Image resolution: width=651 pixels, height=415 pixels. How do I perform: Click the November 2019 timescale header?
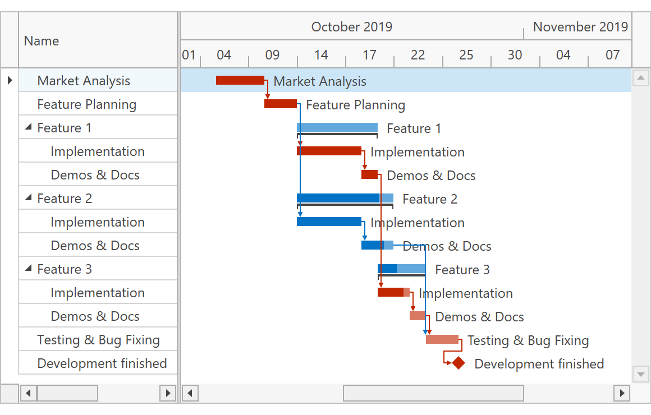point(578,26)
